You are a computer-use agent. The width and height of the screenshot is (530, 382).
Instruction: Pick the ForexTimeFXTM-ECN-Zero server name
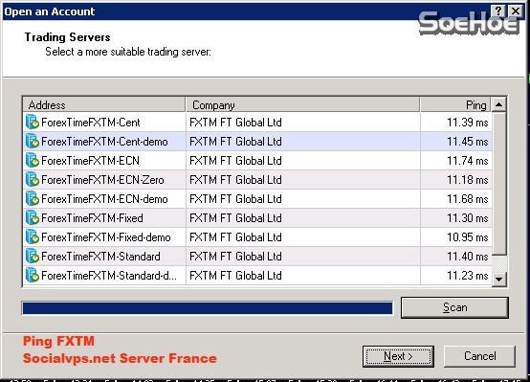click(x=102, y=180)
